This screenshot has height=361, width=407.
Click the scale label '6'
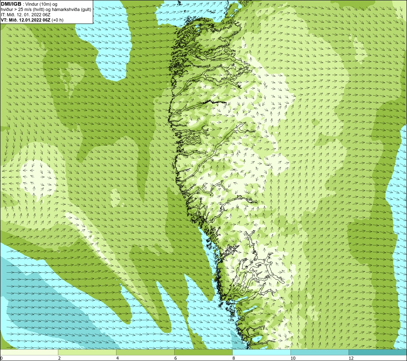tap(176, 359)
